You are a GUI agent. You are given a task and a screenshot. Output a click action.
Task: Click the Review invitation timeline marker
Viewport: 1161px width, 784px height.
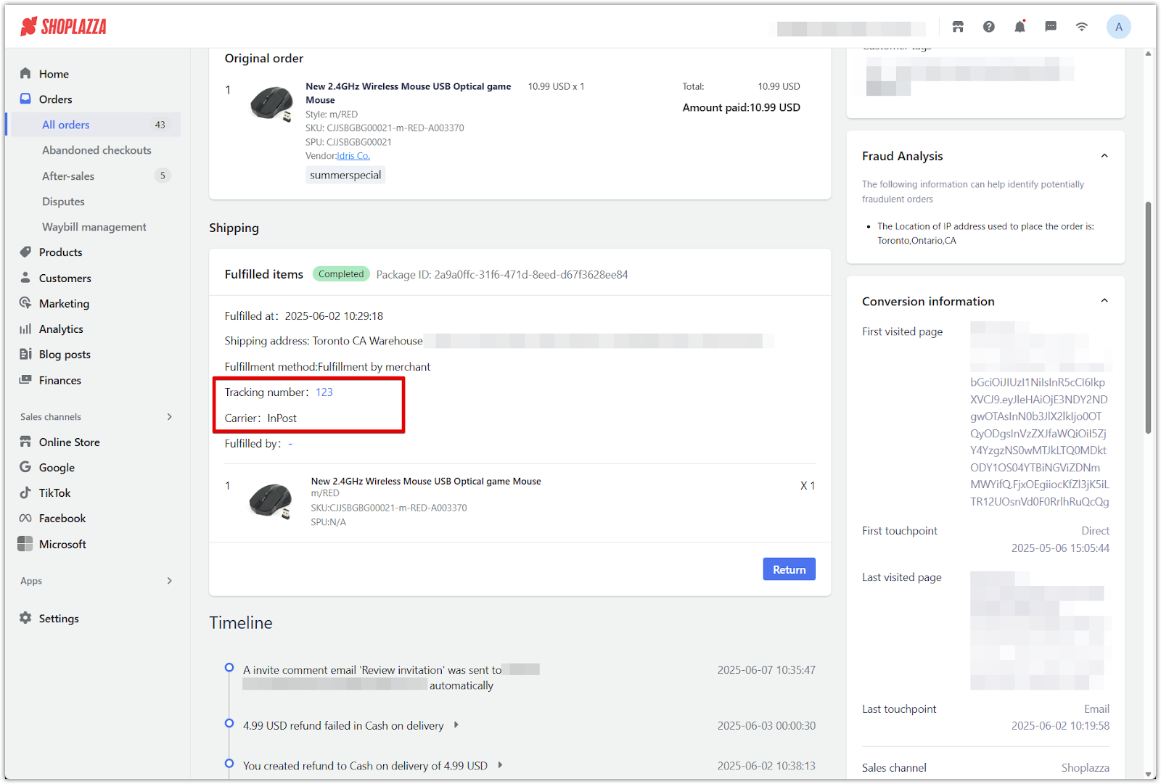point(229,667)
